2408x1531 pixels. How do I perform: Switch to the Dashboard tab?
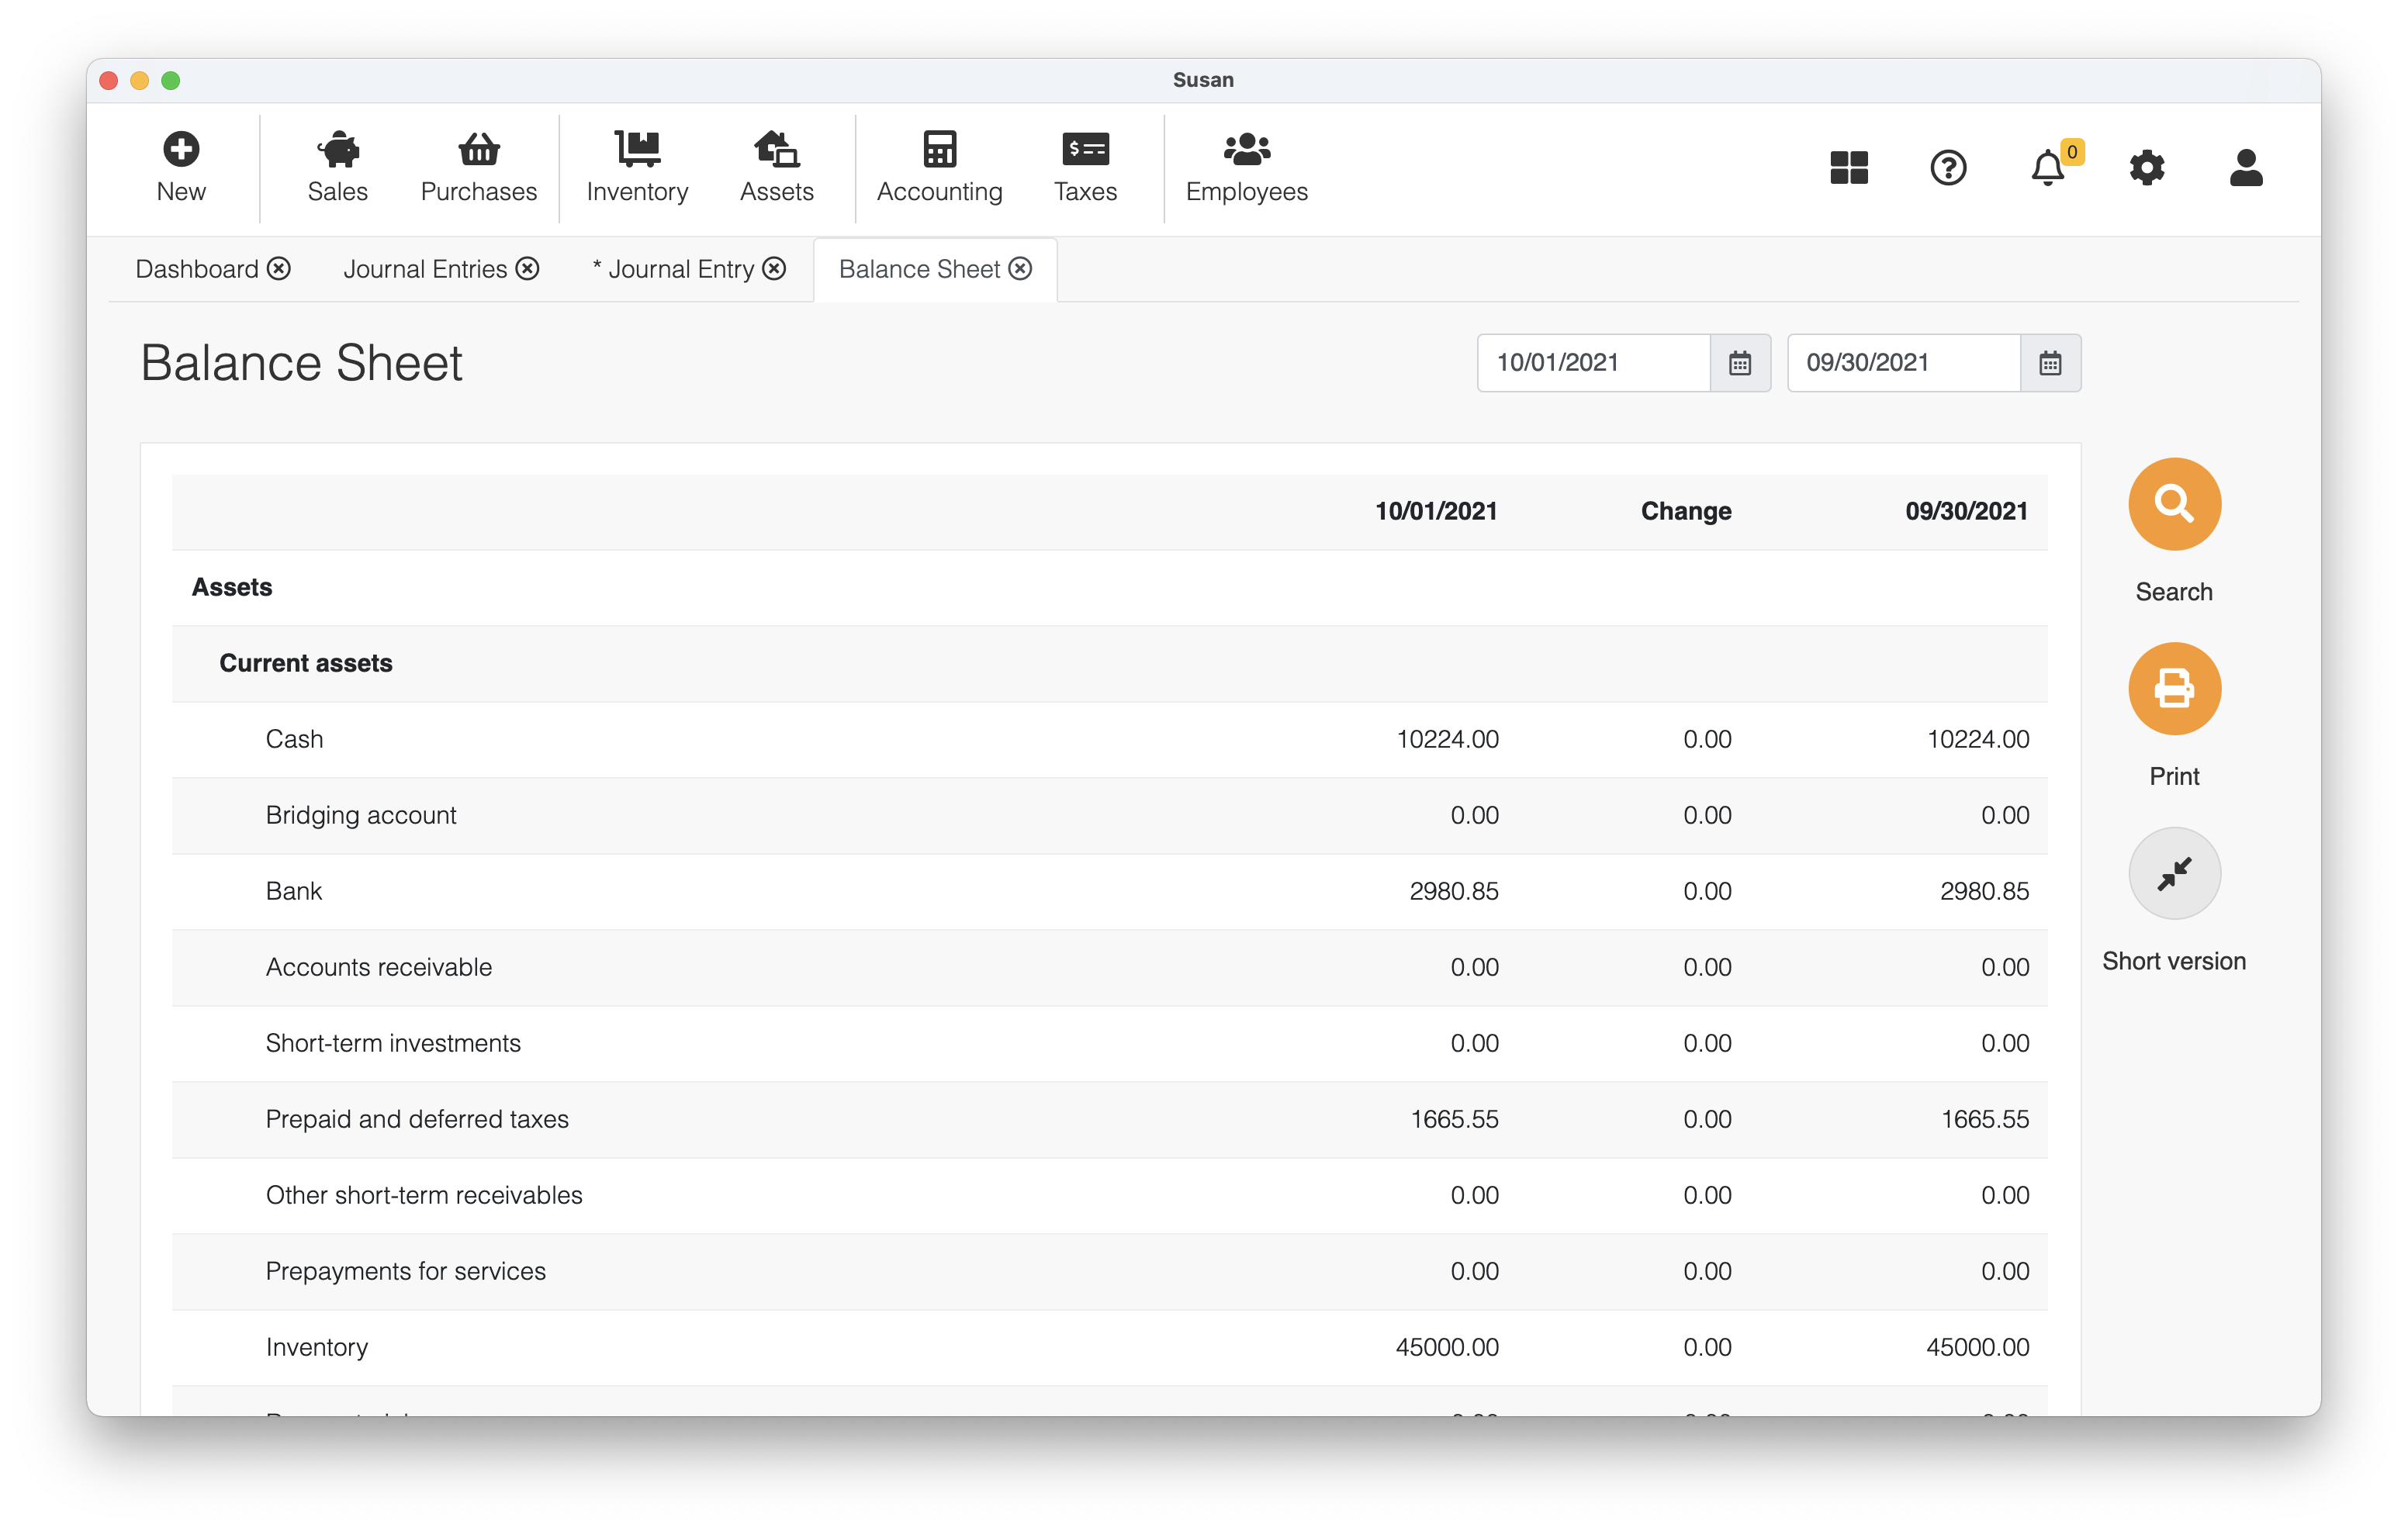[x=197, y=269]
